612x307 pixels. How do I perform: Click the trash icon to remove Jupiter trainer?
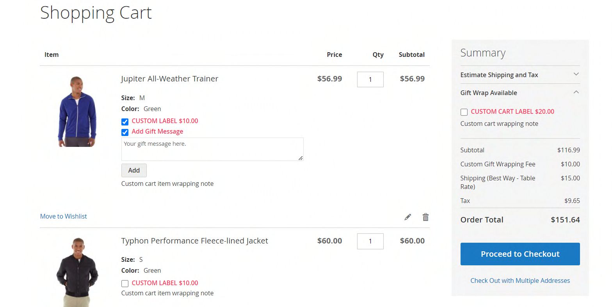425,217
